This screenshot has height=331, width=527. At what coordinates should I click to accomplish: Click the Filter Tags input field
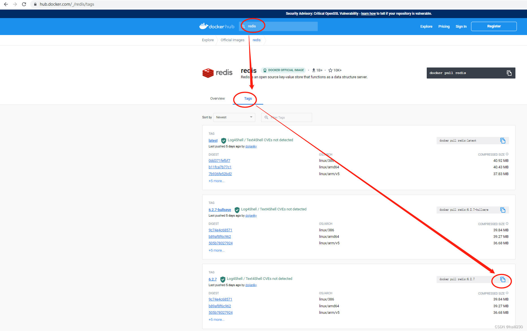287,117
